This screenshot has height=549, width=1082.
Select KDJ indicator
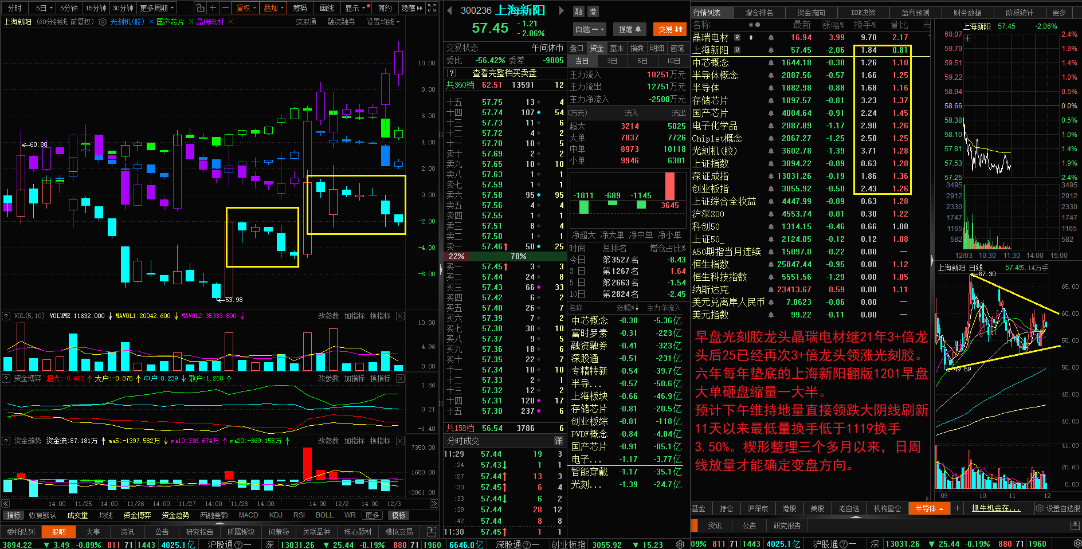[x=276, y=515]
